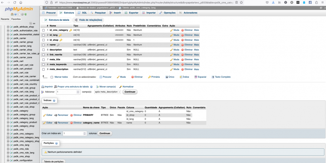Open the Inserir tab
Viewport: 326px width, 163px height.
115,13
